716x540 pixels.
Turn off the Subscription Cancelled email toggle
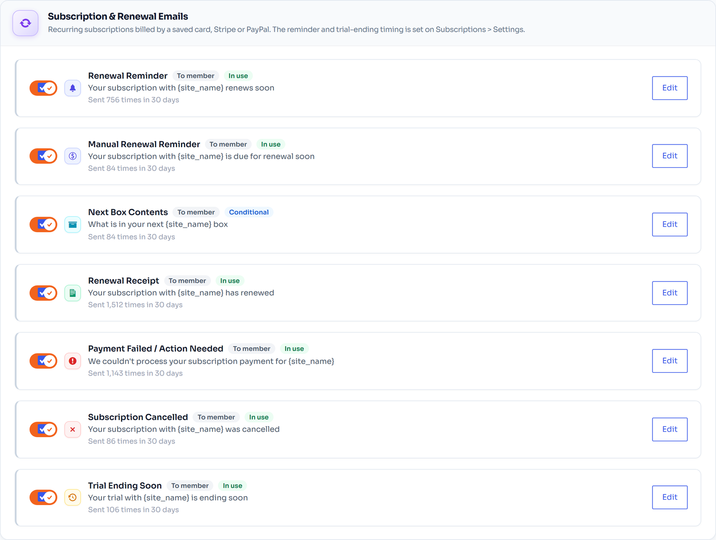tap(43, 429)
